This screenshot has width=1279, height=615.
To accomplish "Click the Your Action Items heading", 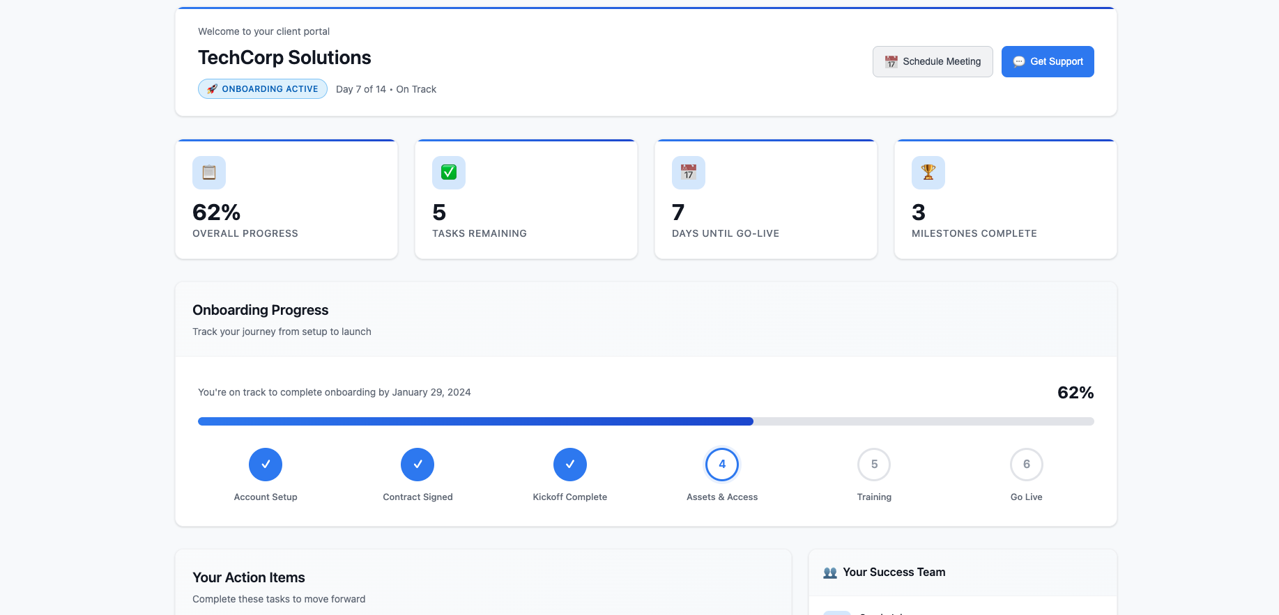I will (249, 577).
